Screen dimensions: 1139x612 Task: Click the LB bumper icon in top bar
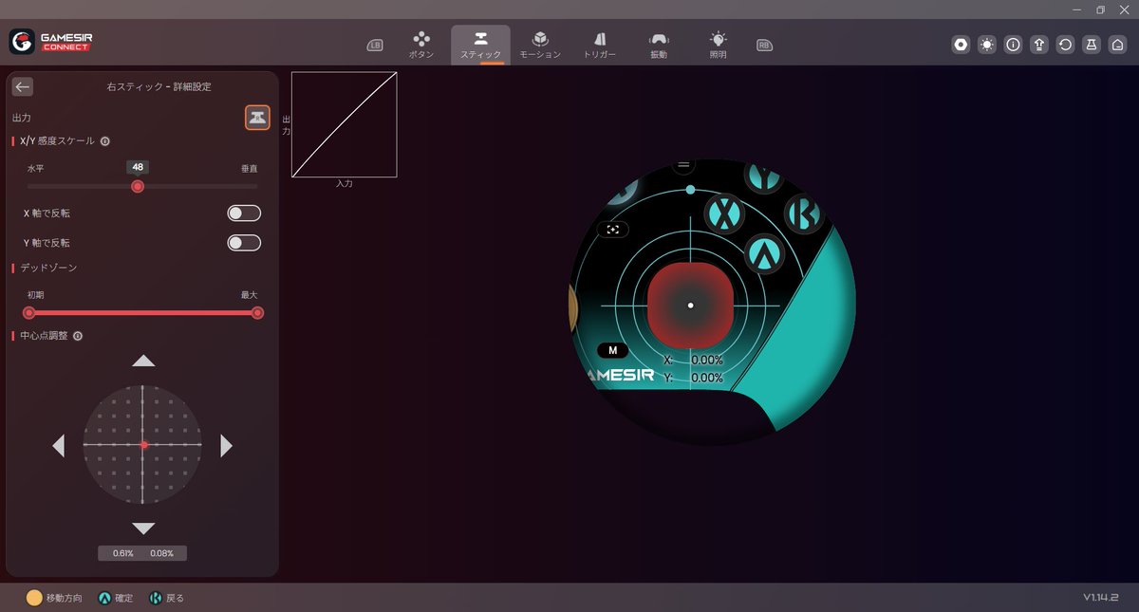375,45
